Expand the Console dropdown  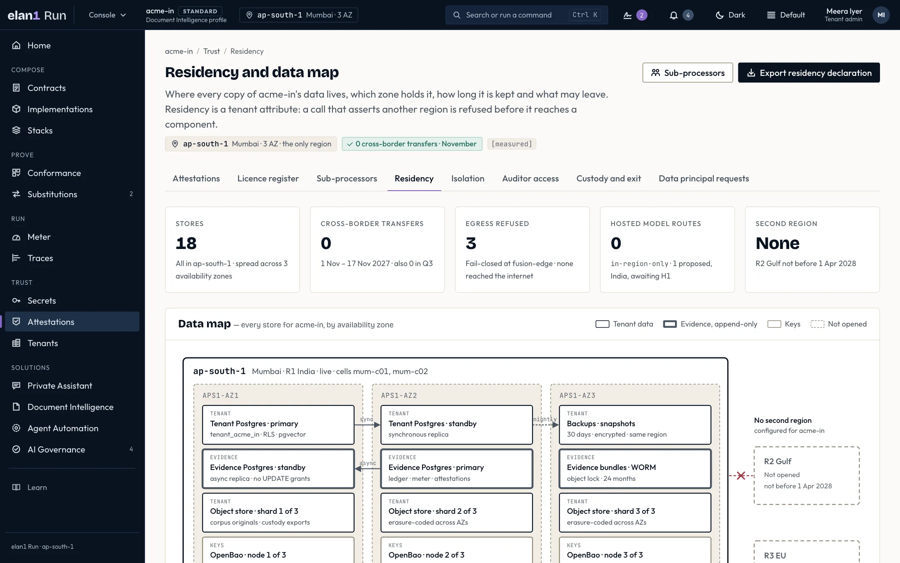(x=107, y=15)
